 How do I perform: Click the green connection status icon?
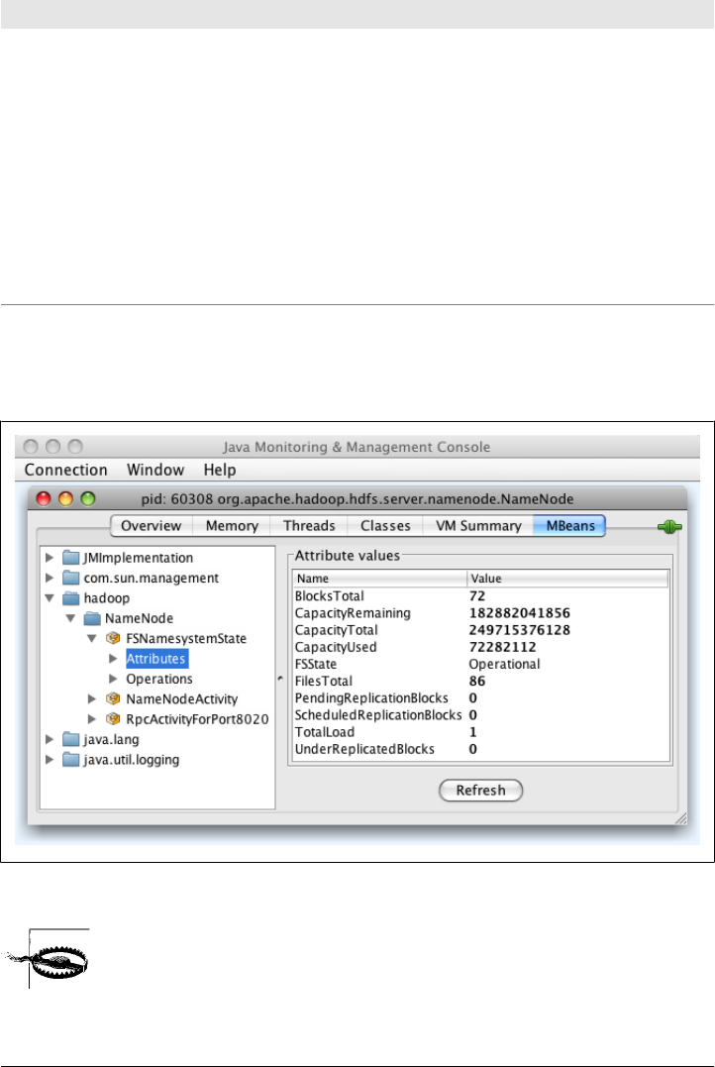tap(669, 526)
